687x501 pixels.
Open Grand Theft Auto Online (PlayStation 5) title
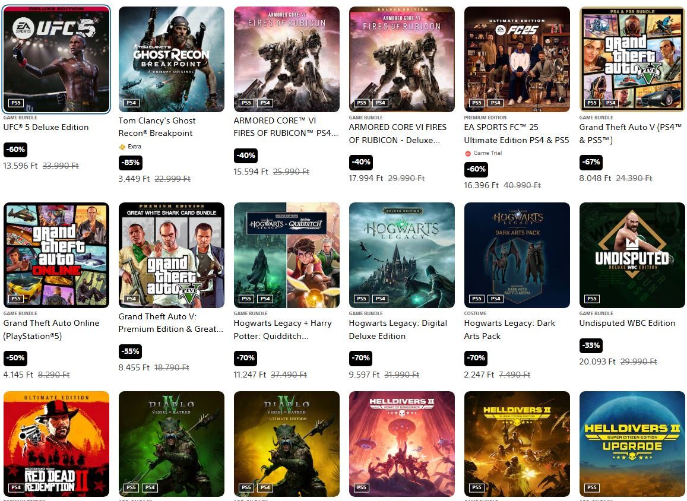(x=51, y=329)
